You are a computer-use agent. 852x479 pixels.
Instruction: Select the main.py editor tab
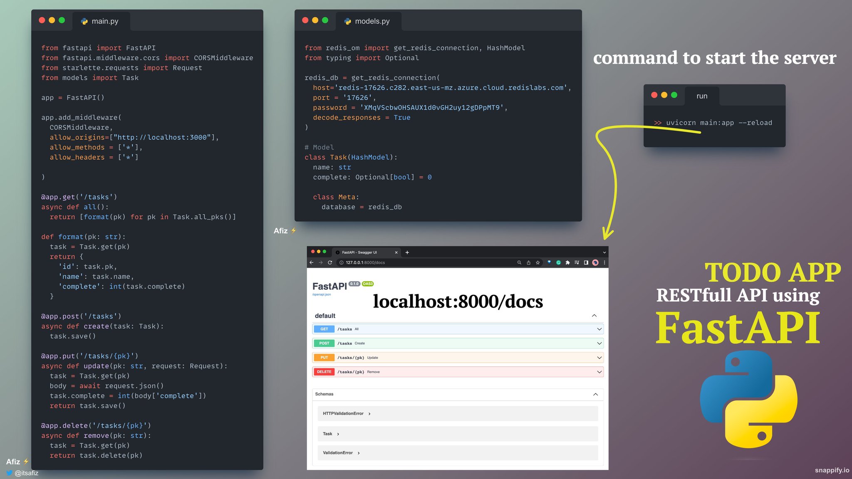coord(101,21)
